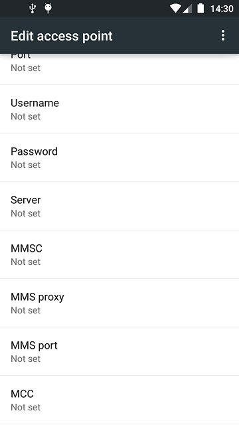Screen dimensions: 239x425
Task: Tap 'Not set' value below MMSC
Action: [25, 262]
